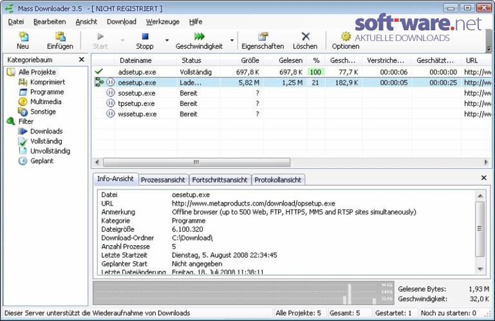Expand toolbar overflow chevron at right

pos(489,49)
